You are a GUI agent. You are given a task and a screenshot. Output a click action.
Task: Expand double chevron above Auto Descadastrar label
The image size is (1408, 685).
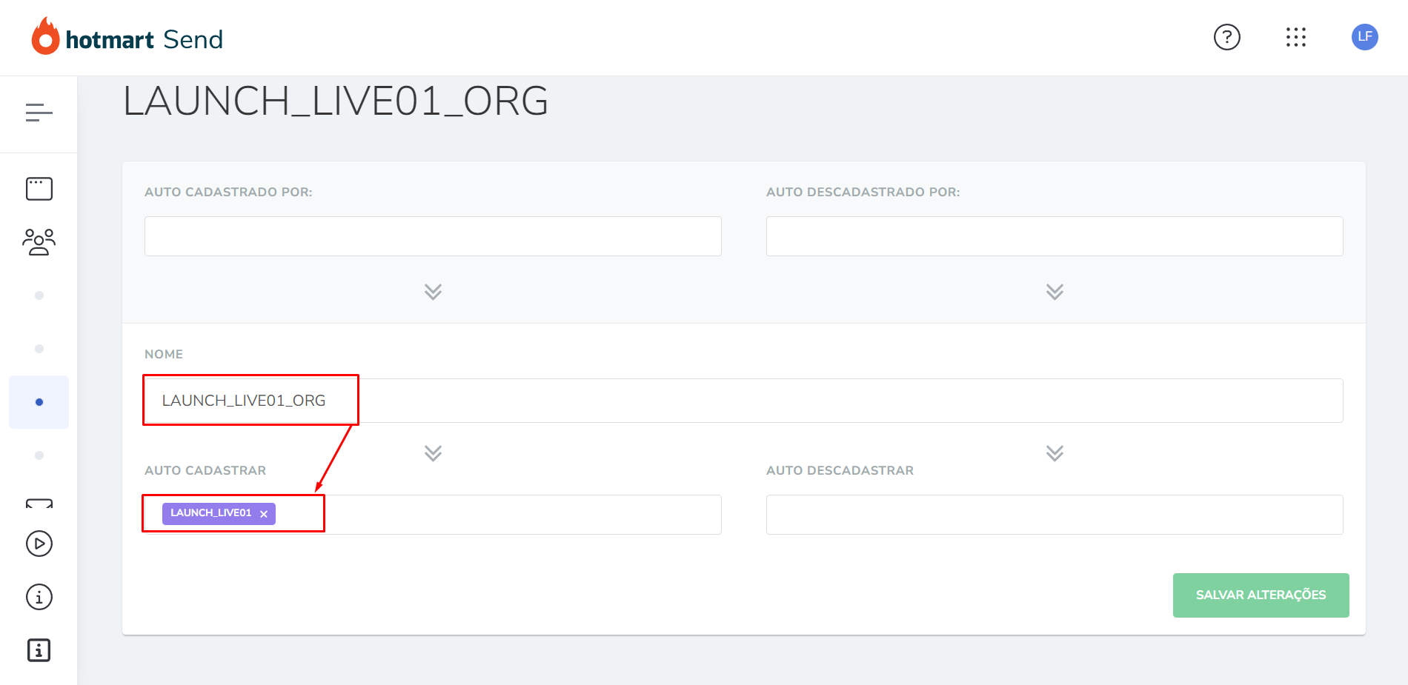click(1055, 453)
